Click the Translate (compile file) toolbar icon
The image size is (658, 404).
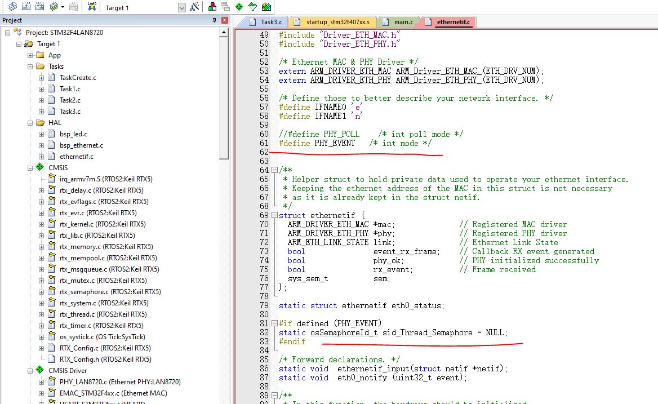(12, 6)
